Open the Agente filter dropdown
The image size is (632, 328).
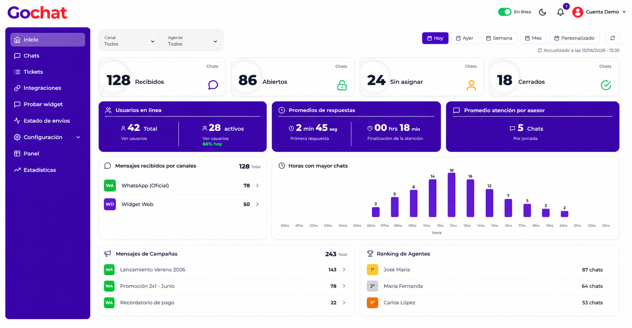pos(193,41)
